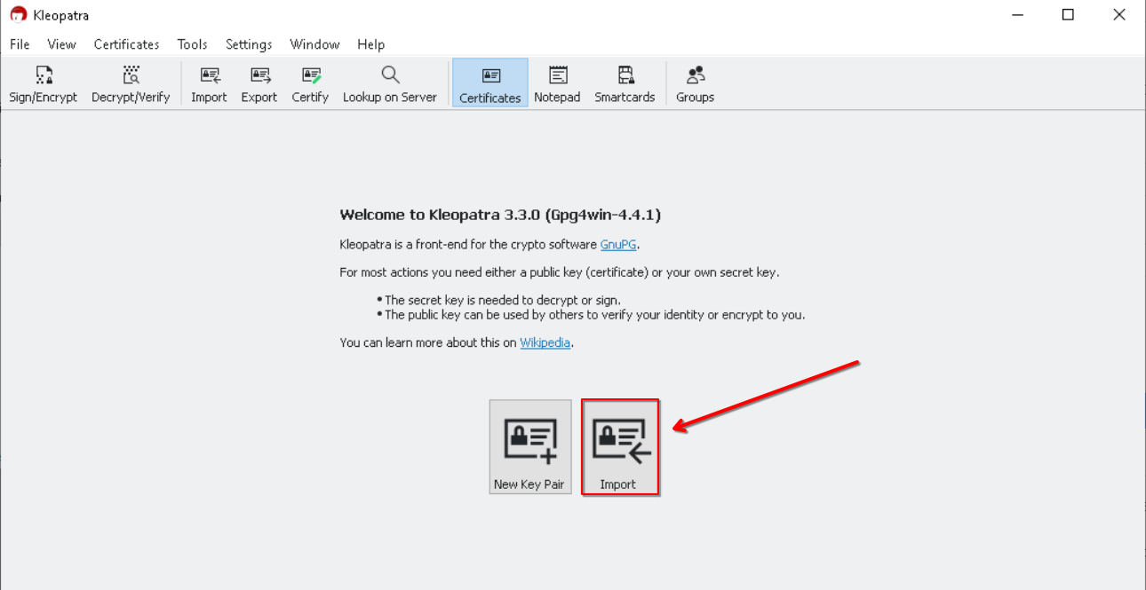The image size is (1146, 590).
Task: Open the Notepad view
Action: click(x=557, y=84)
